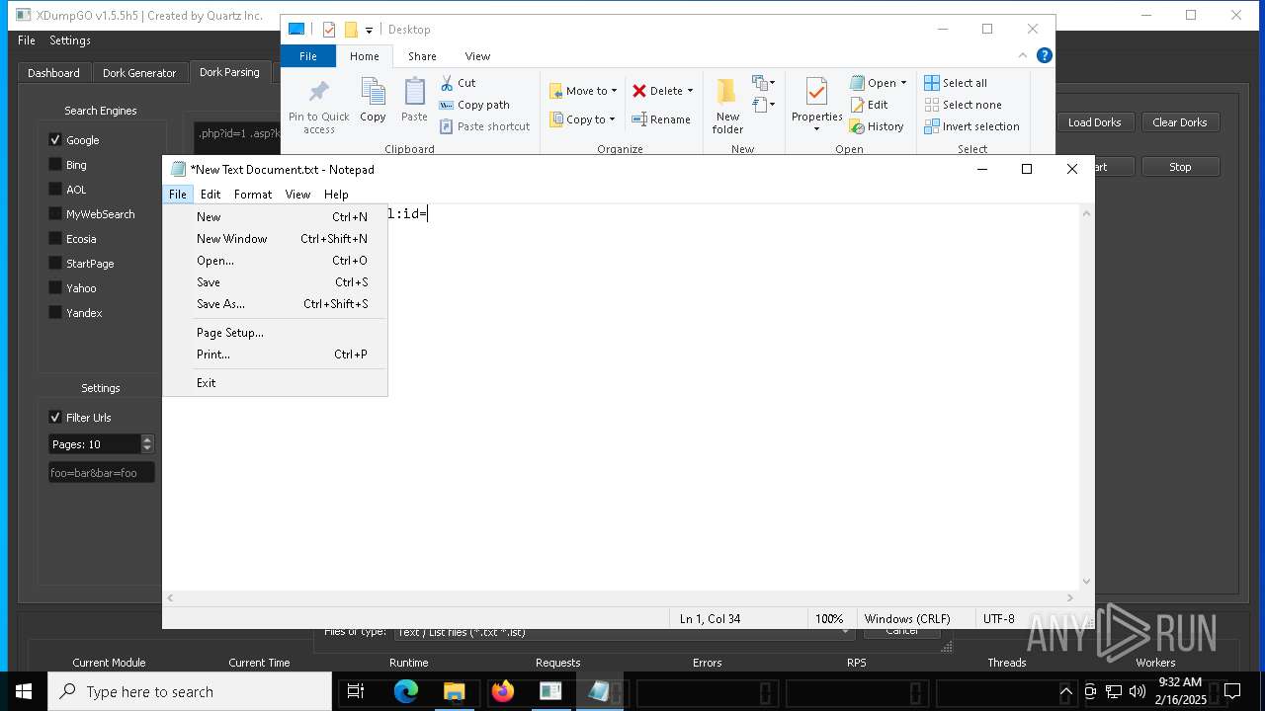Check the Ecosia checkbox
The width and height of the screenshot is (1265, 711).
pyautogui.click(x=55, y=239)
